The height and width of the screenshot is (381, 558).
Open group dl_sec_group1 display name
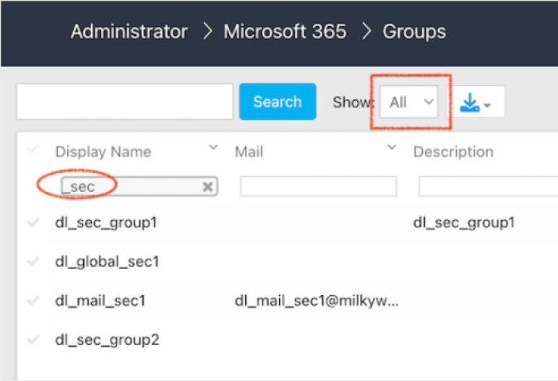pos(106,223)
